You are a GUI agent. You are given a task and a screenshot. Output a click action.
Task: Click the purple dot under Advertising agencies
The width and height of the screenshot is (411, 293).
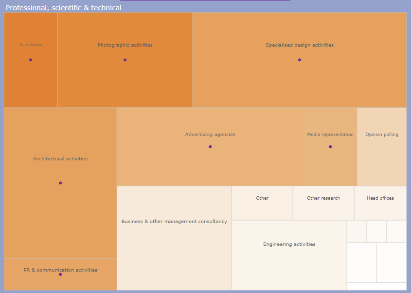tap(210, 147)
